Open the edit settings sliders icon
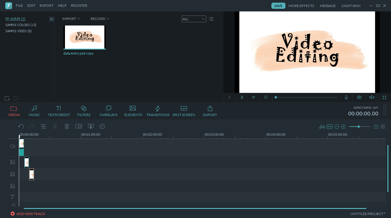Viewport: 391px width, 218px height. (x=44, y=127)
